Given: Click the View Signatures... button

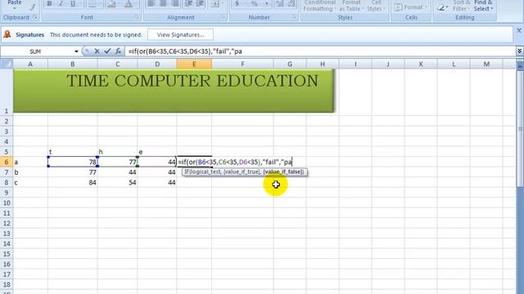Looking at the screenshot, I should click(x=180, y=34).
